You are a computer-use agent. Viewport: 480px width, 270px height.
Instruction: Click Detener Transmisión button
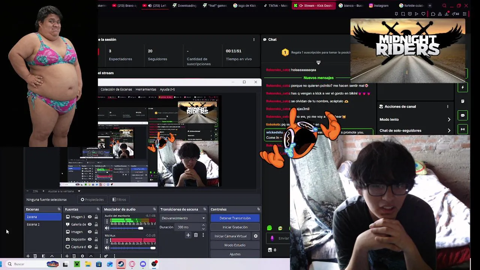(235, 218)
